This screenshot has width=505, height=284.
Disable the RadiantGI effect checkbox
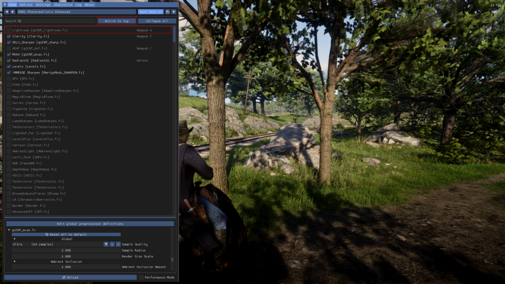click(9, 61)
